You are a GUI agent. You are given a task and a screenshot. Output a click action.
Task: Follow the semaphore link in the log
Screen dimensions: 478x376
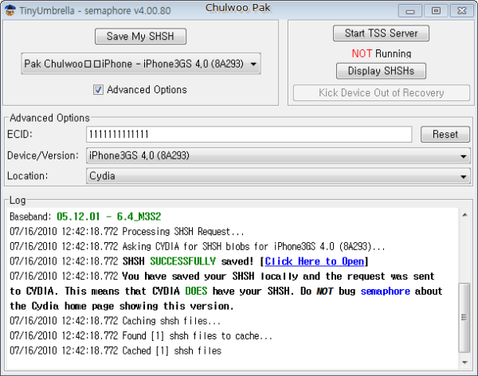pyautogui.click(x=386, y=292)
